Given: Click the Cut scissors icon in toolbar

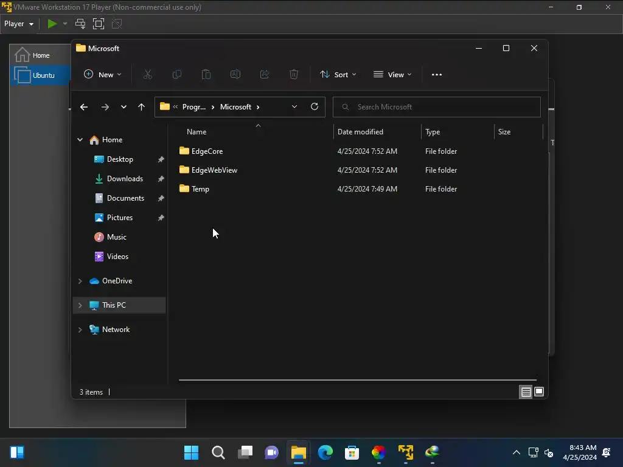Looking at the screenshot, I should click(148, 75).
